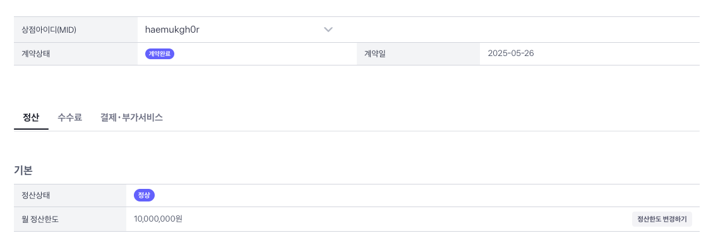Screen dimensions: 706x238
Task: Click the 정산상태 row label
Action: coord(33,195)
